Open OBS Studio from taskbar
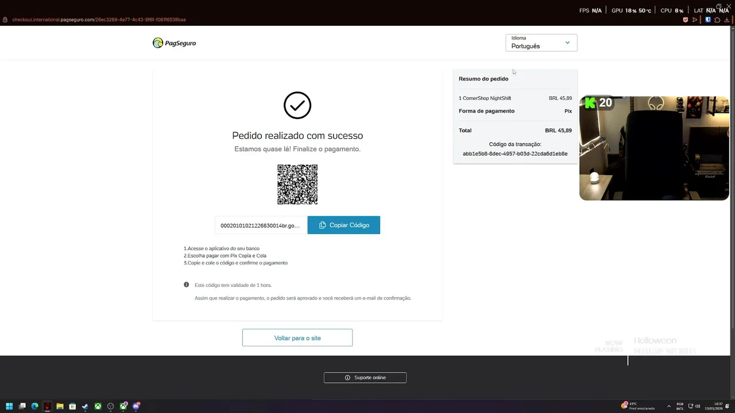The image size is (735, 413). (x=111, y=406)
